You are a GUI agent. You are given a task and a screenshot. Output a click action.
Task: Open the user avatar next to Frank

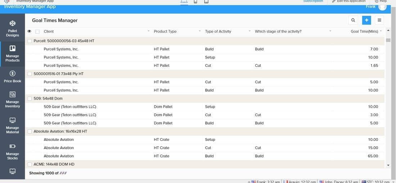382,6
